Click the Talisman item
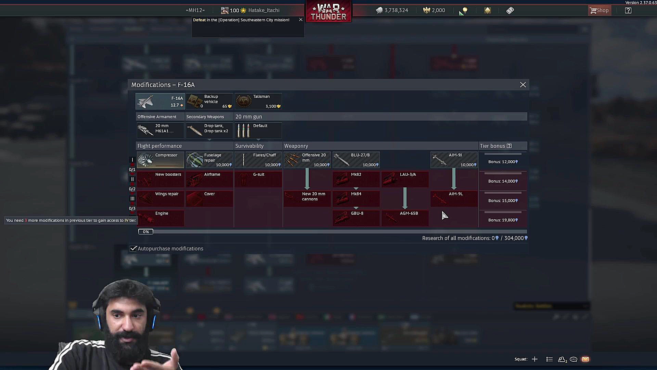The height and width of the screenshot is (370, 657). point(258,101)
